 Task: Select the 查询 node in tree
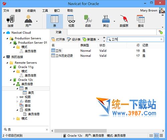click(27, 106)
